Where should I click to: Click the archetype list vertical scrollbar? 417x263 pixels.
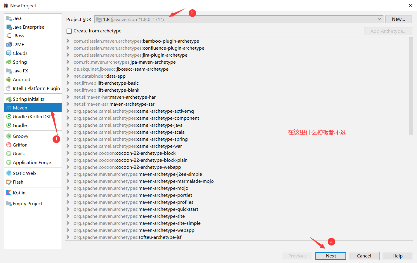tap(411, 86)
